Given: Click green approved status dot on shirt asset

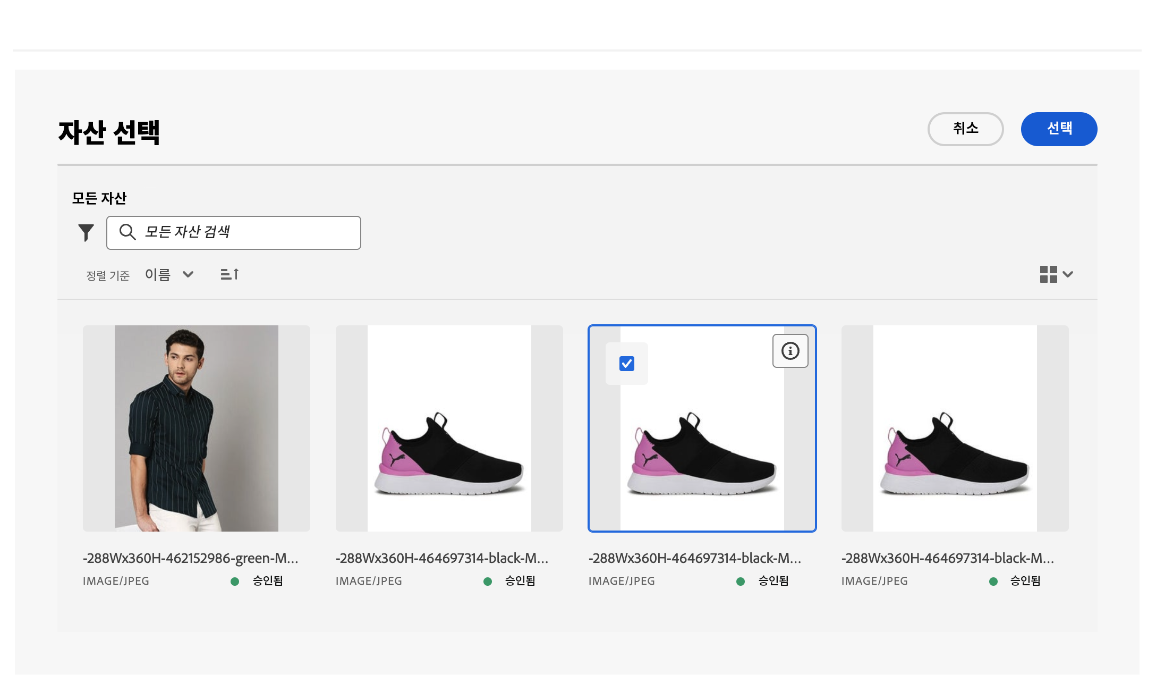Looking at the screenshot, I should pos(235,582).
